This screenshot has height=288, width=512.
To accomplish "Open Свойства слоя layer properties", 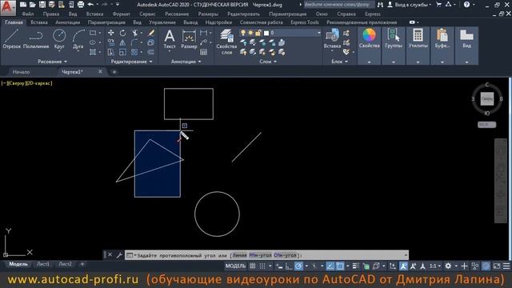I will coord(226,42).
